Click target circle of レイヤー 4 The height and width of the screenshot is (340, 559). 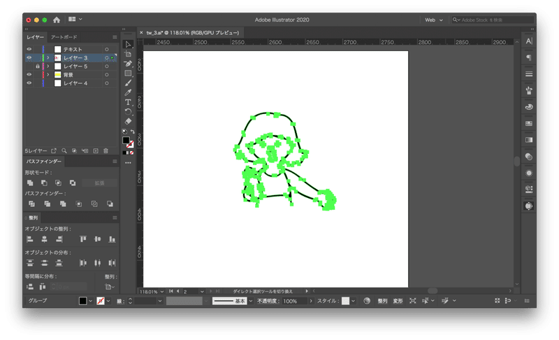coord(107,83)
